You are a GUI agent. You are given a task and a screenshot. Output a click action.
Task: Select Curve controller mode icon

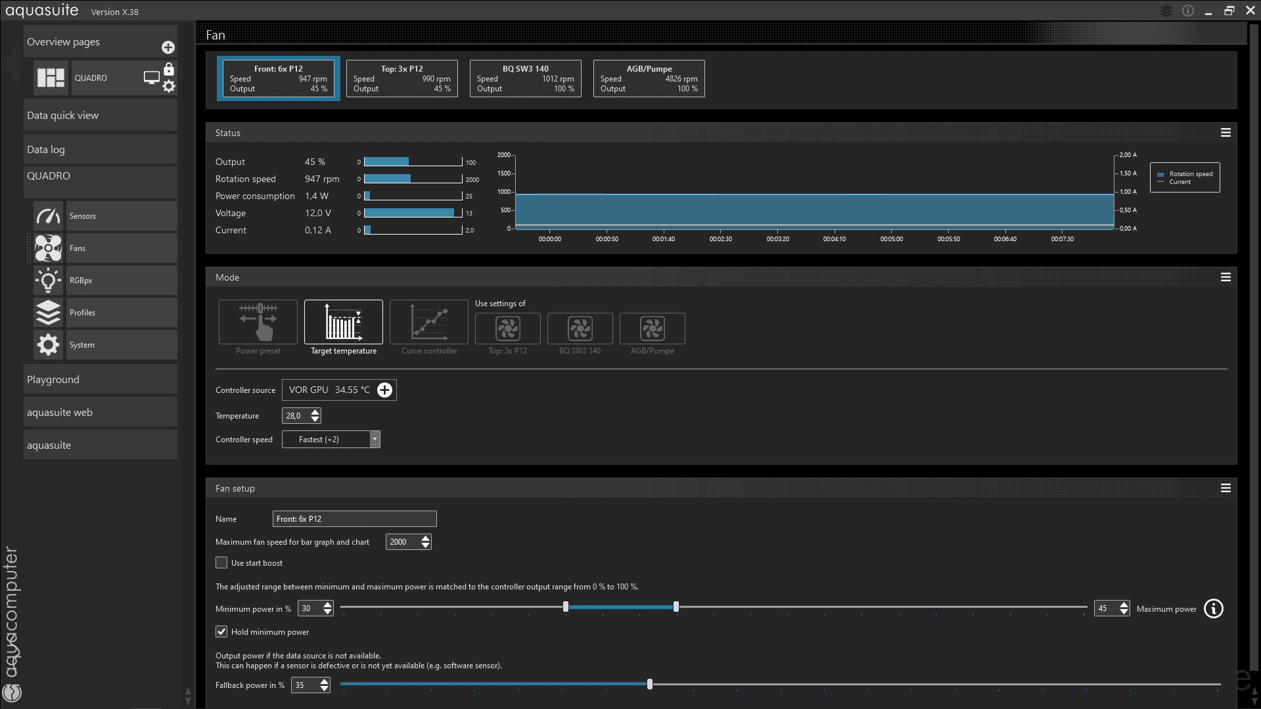click(x=429, y=322)
